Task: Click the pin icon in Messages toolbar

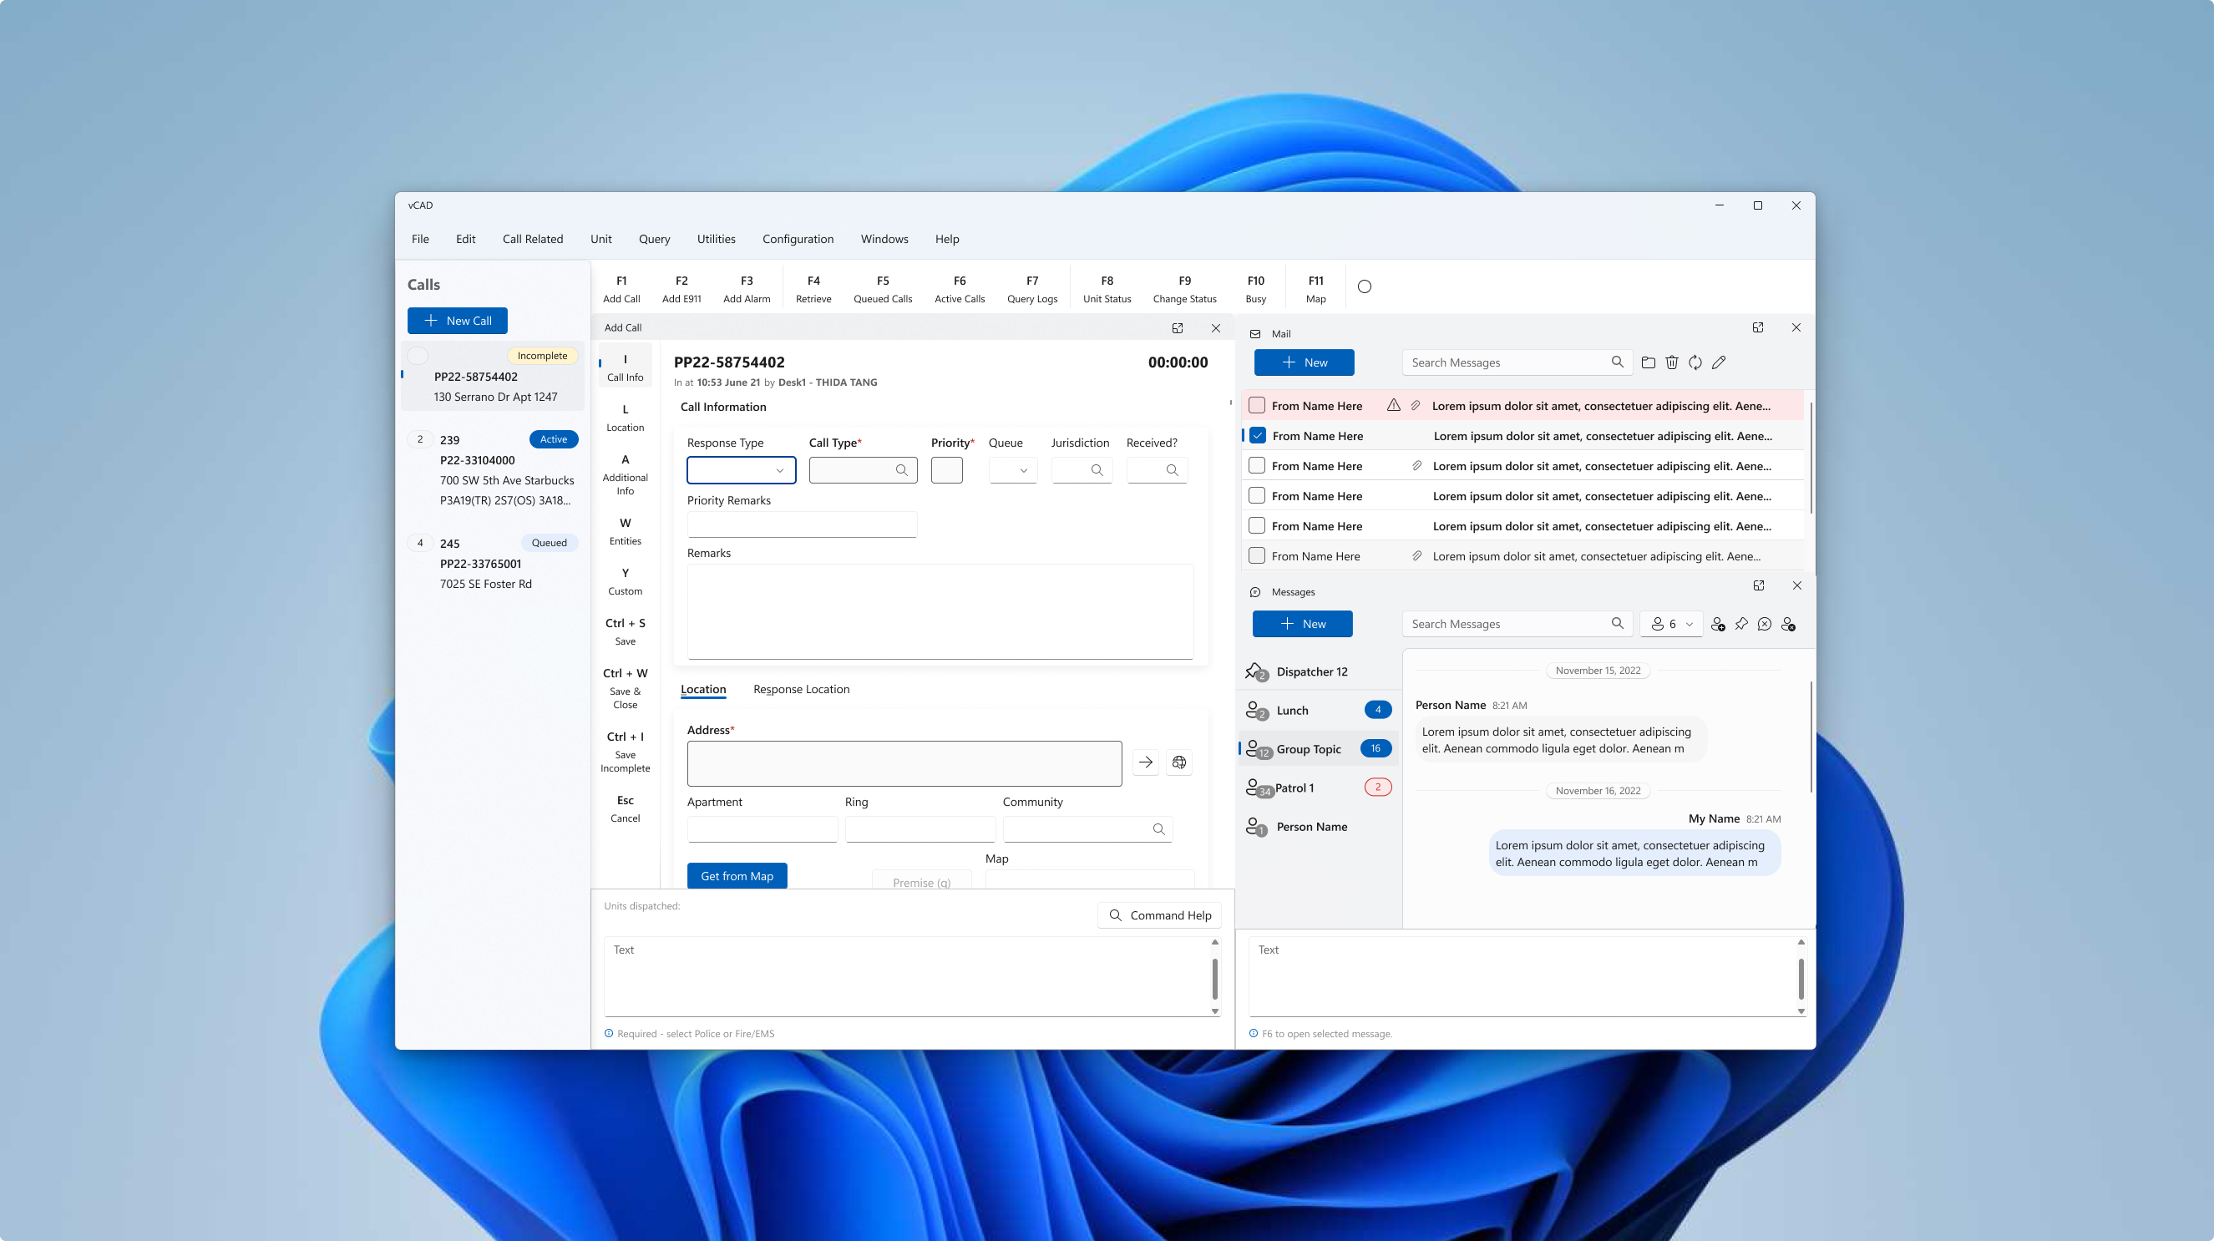Action: [1741, 624]
